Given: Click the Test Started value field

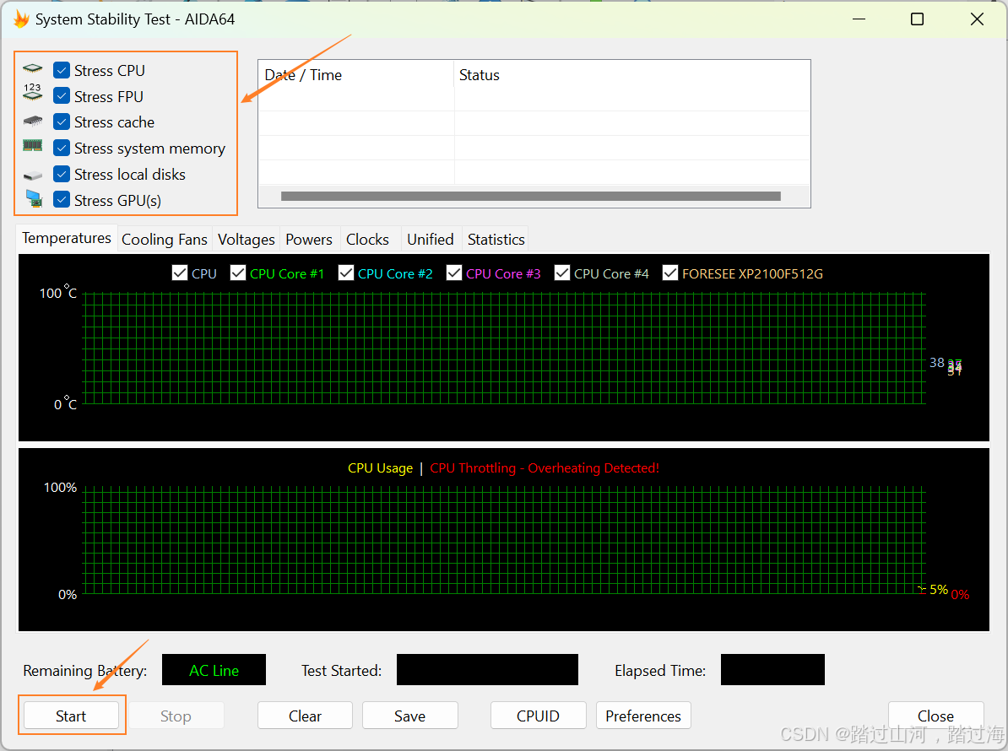Looking at the screenshot, I should click(x=487, y=670).
